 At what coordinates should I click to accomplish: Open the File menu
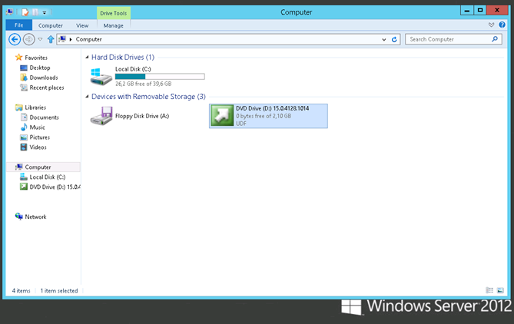(17, 25)
